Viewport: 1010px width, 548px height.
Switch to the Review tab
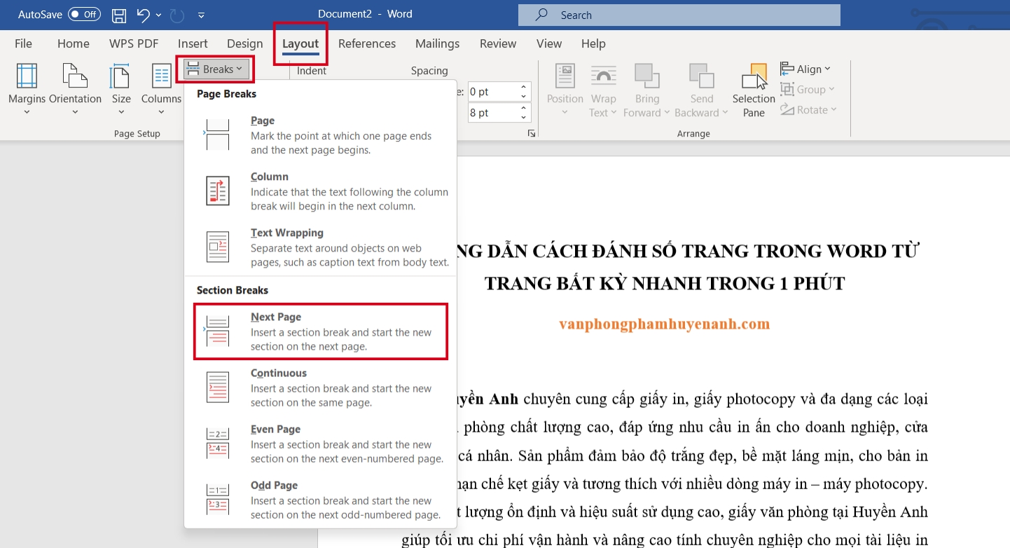(x=498, y=43)
